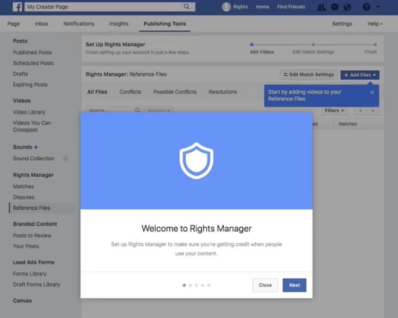Dismiss the 'Start by adding videos' tooltip
Viewport: 398px width, 318px height.
pos(372,92)
